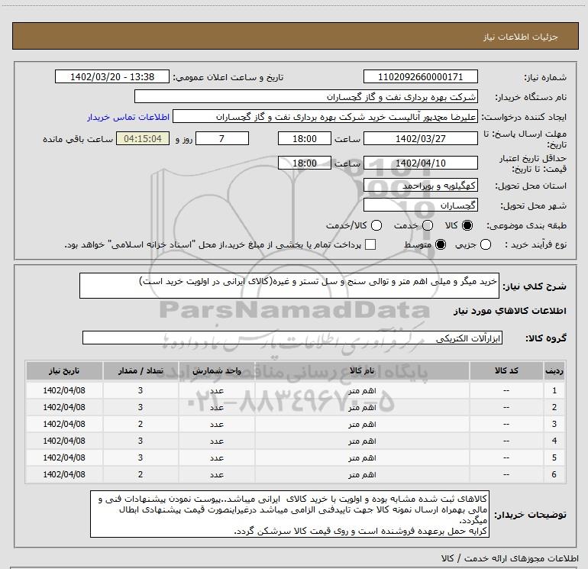
Task: Click row 1 need date 1402/04/08
Action: point(64,390)
